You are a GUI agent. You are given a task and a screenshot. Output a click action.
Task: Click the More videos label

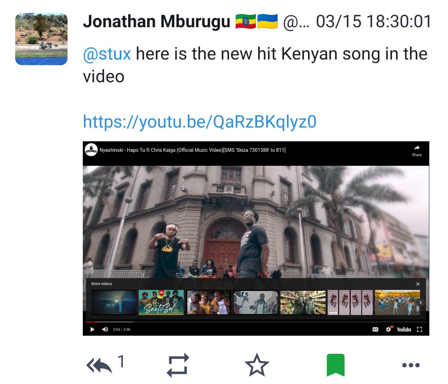coord(102,283)
